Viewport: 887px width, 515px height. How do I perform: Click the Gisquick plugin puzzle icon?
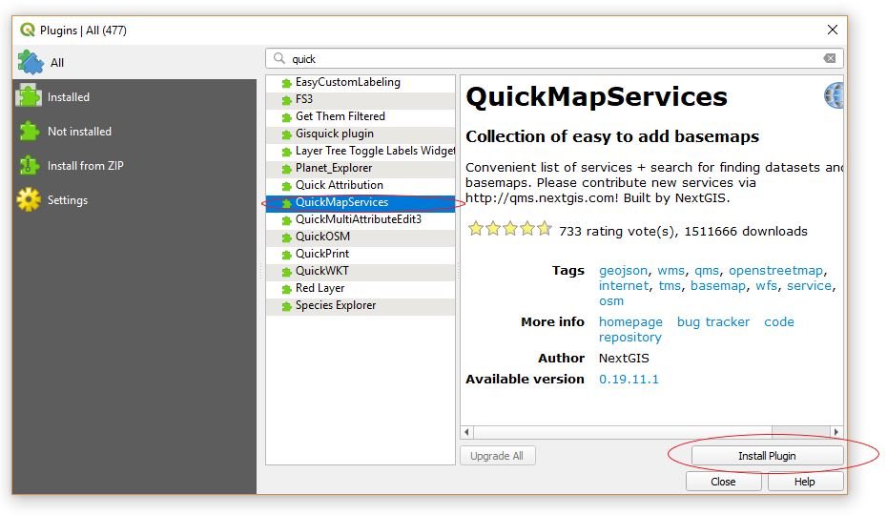pos(286,134)
